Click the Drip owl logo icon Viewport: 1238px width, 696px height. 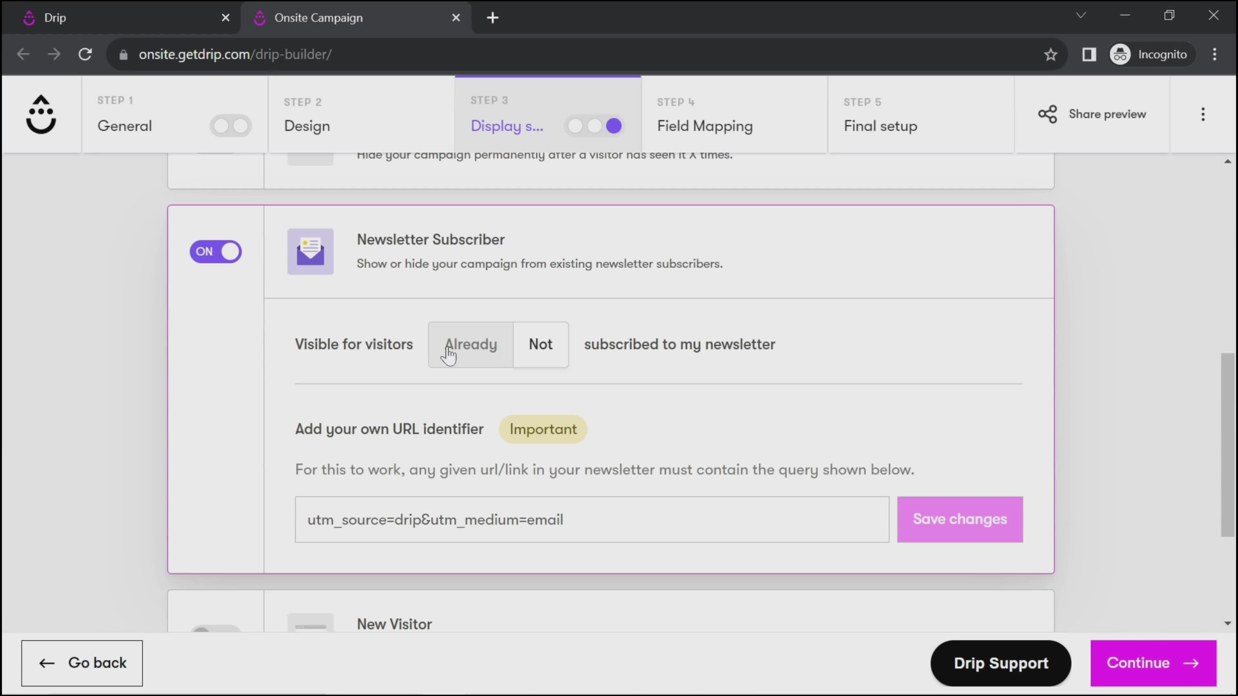[40, 113]
